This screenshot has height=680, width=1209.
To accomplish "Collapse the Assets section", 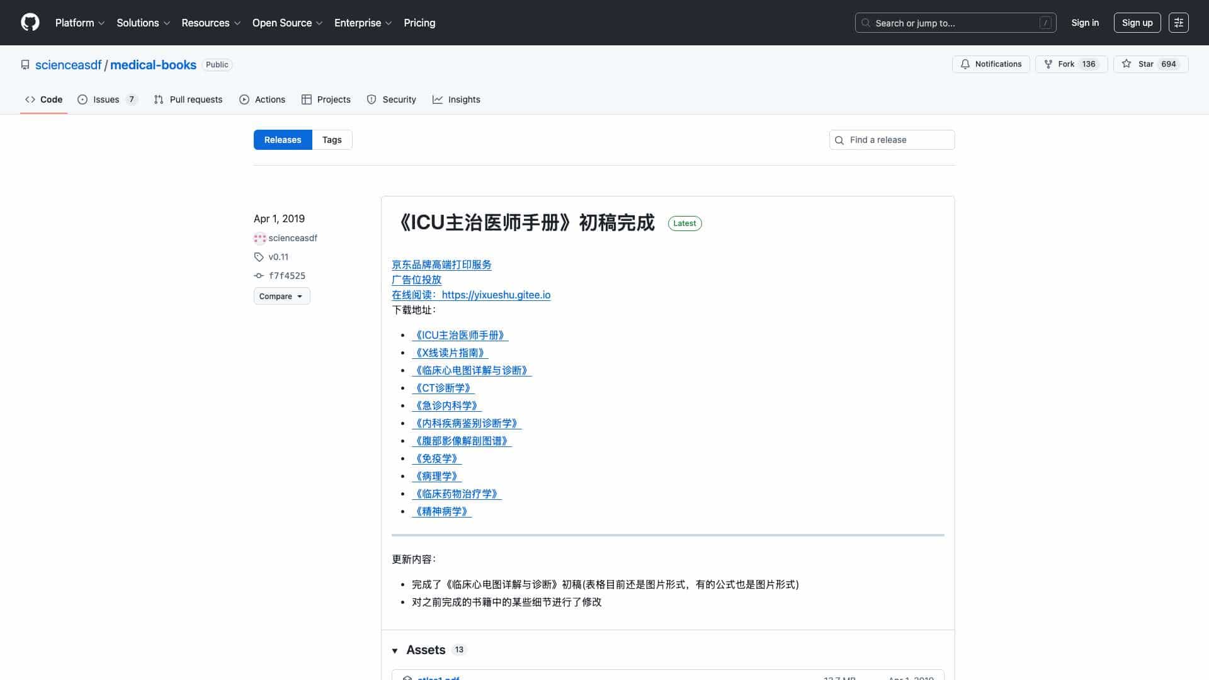I will tap(395, 650).
